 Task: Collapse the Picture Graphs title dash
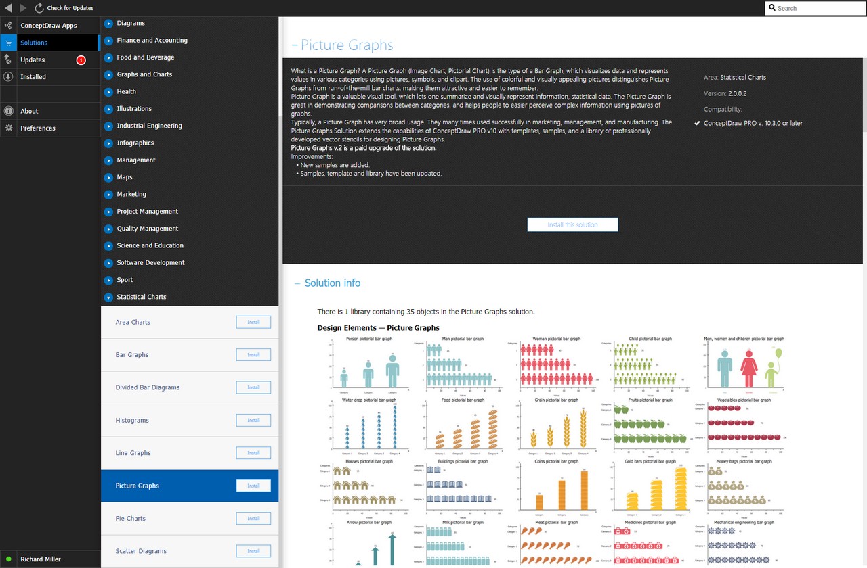click(x=295, y=45)
